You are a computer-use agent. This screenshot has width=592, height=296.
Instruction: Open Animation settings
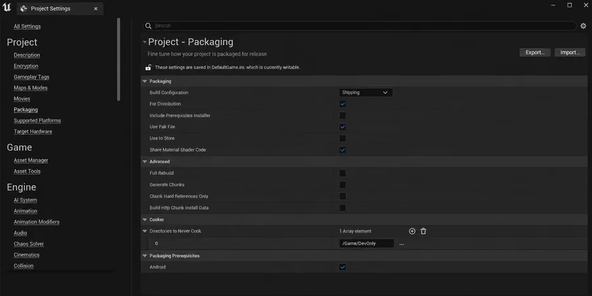point(25,211)
